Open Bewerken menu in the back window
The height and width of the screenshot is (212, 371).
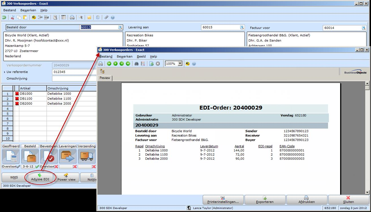28,10
